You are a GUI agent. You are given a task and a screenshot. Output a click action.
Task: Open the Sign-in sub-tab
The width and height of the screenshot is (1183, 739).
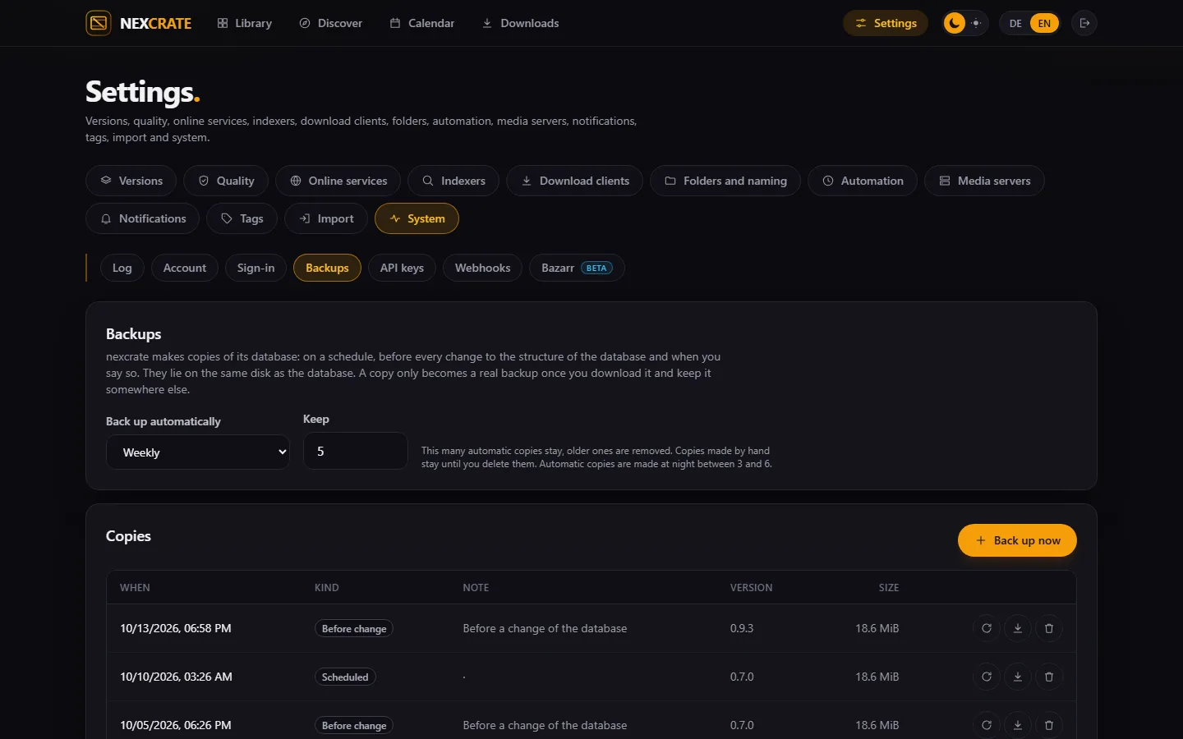(x=255, y=268)
